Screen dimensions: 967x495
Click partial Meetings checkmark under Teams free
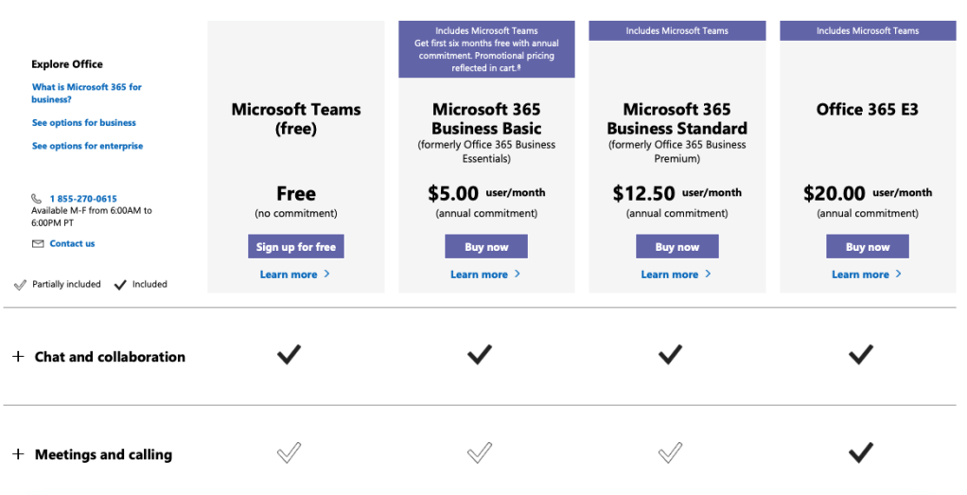point(290,453)
